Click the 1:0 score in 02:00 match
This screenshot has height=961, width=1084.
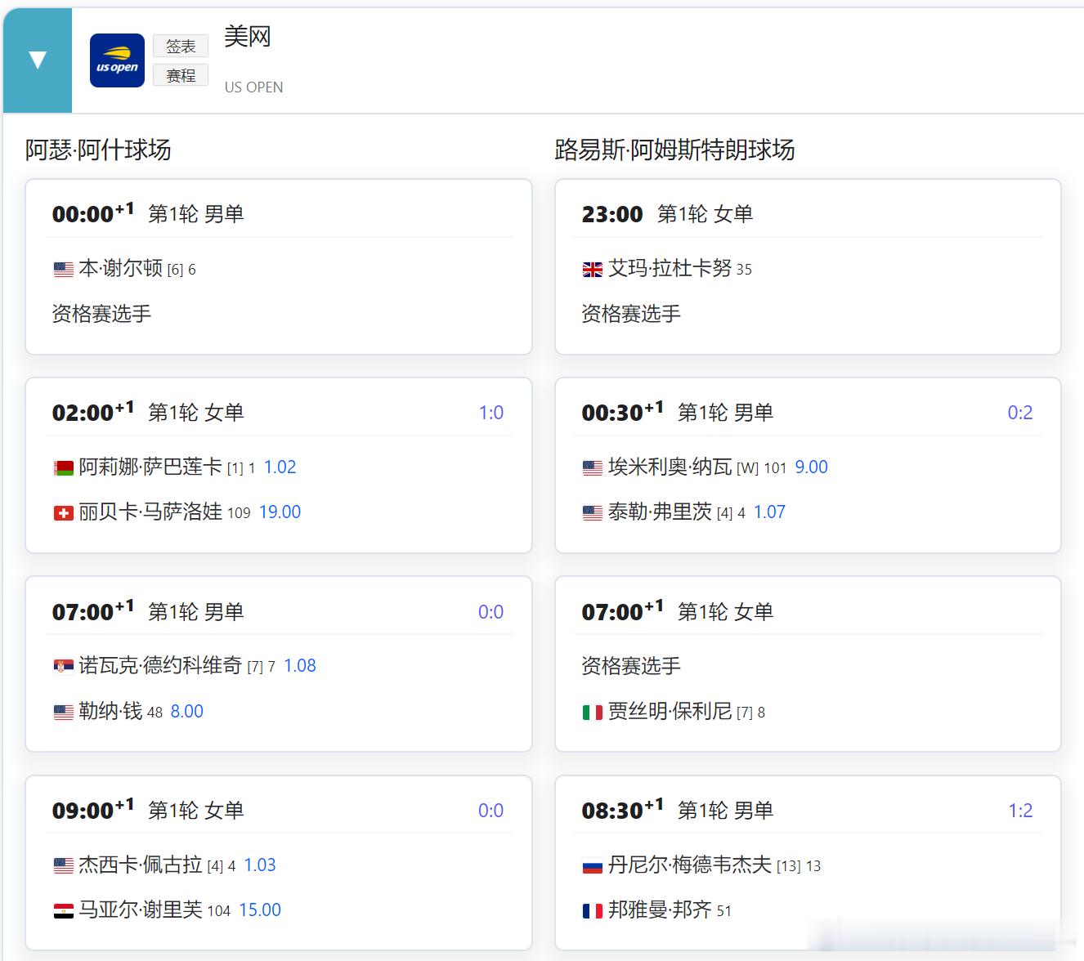491,413
